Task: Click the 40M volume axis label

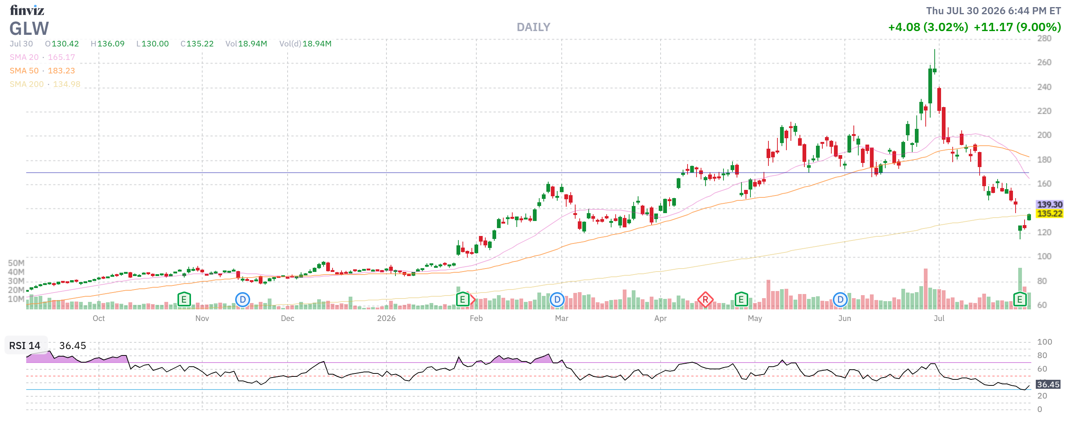Action: 16,272
